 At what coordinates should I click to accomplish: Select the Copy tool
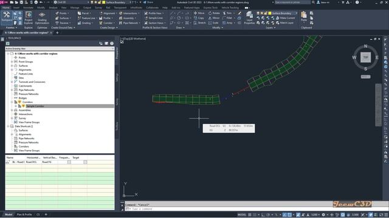point(199,18)
